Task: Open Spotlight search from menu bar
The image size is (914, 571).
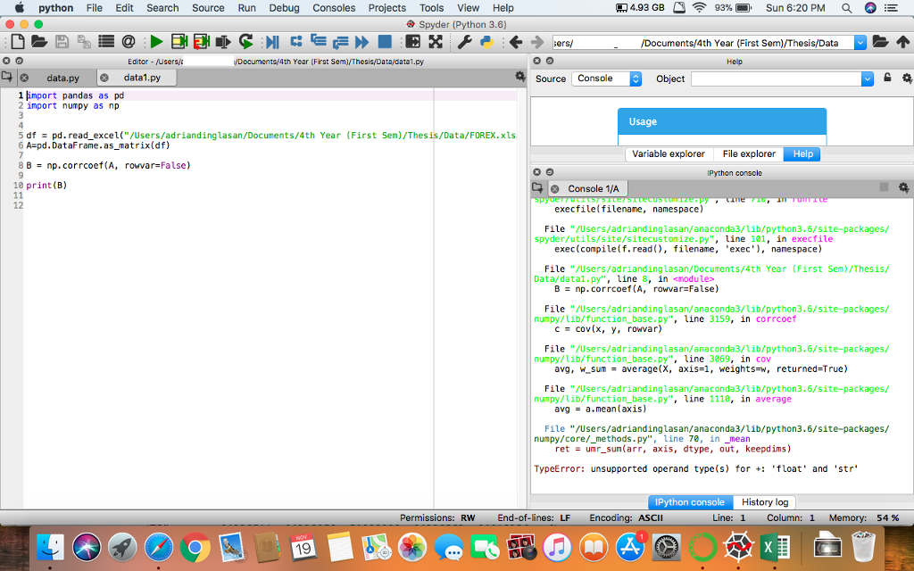Action: point(846,8)
